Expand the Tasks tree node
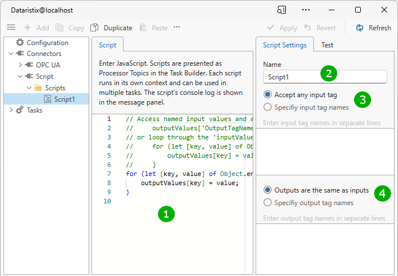This screenshot has width=398, height=276. click(11, 110)
